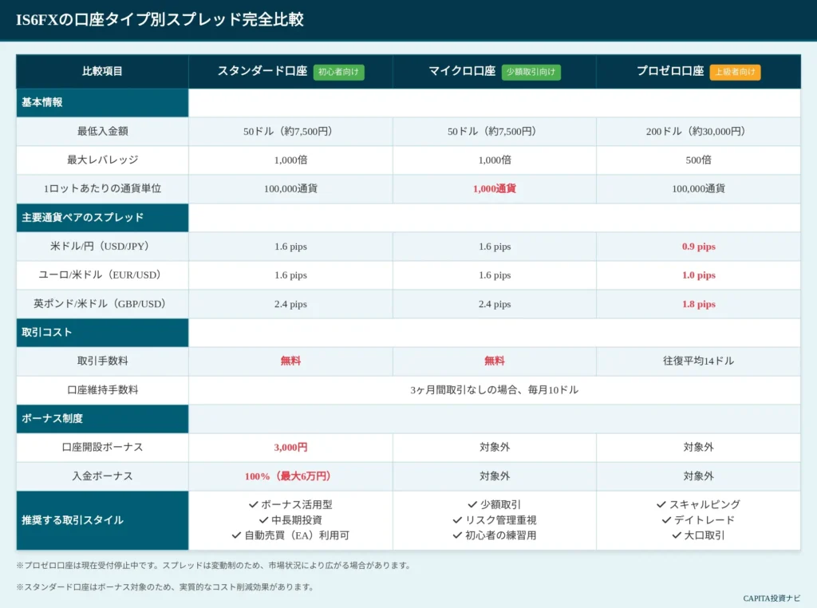Click the red 1.0 pips cell

coord(699,275)
